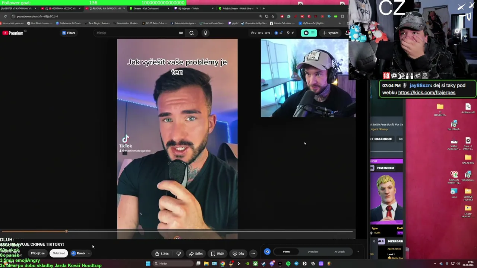This screenshot has width=477, height=268.
Task: Open the First Music Lesson bookmark
Action: (40, 23)
